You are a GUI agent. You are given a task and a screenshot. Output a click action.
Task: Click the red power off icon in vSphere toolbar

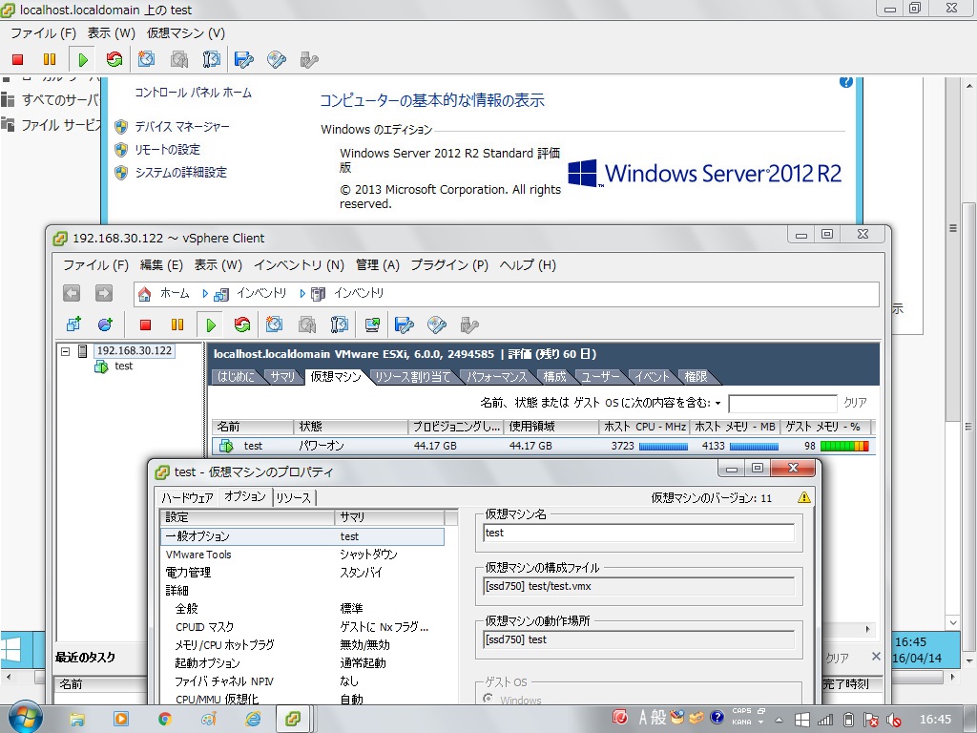145,325
